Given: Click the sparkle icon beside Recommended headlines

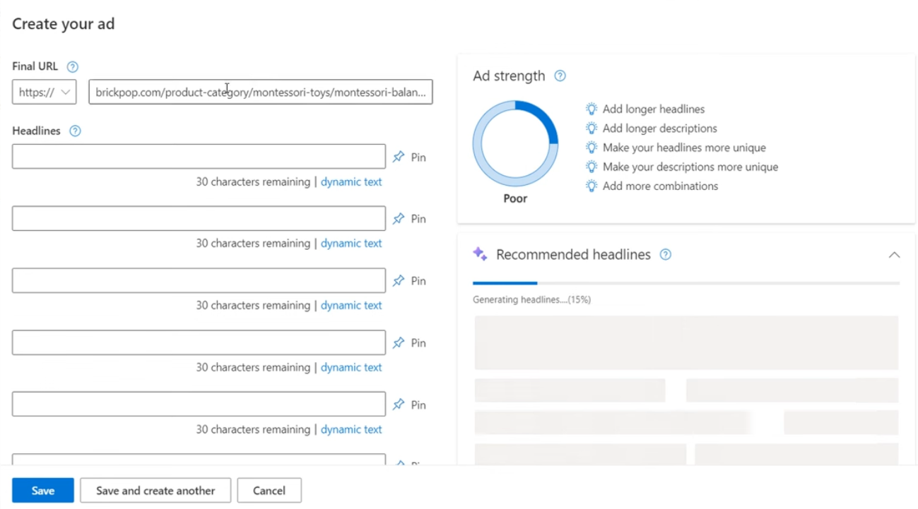Looking at the screenshot, I should tap(481, 255).
